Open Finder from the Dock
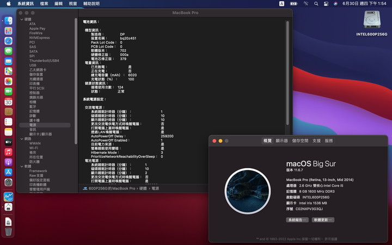Image resolution: width=392 pixels, height=245 pixels. [x=8, y=21]
